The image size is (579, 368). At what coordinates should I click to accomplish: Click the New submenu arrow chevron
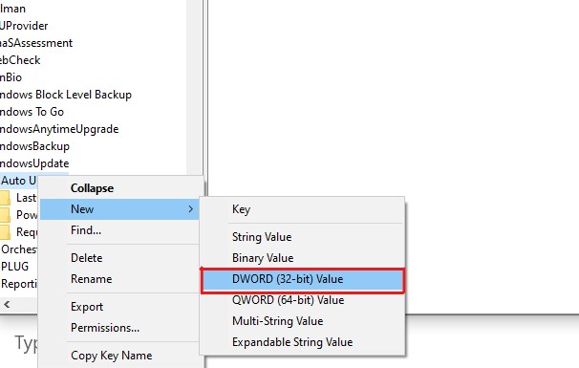(x=190, y=209)
